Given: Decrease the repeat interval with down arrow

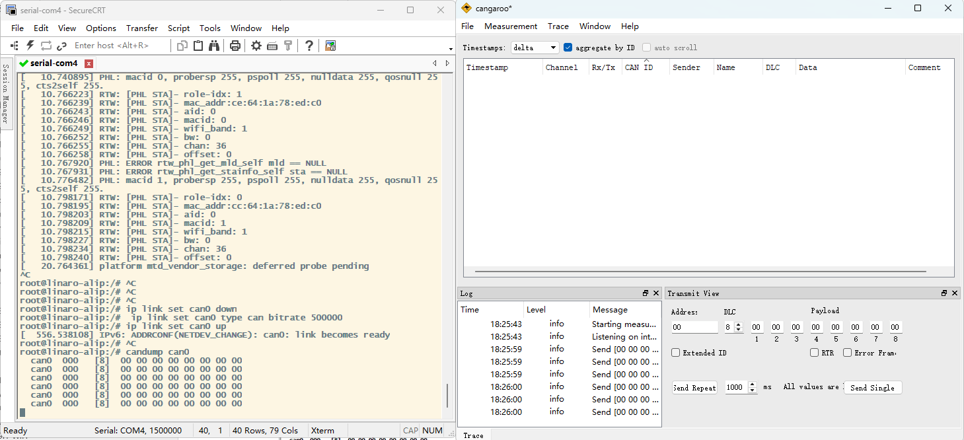Looking at the screenshot, I should pyautogui.click(x=753, y=390).
